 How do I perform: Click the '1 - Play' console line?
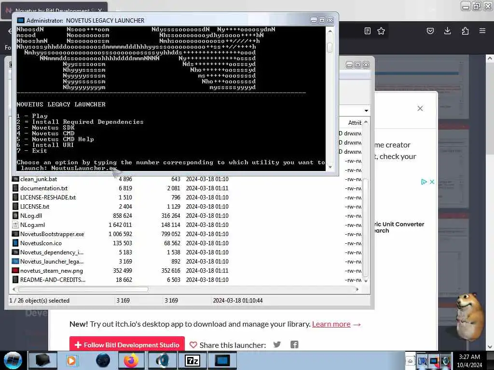coord(32,116)
